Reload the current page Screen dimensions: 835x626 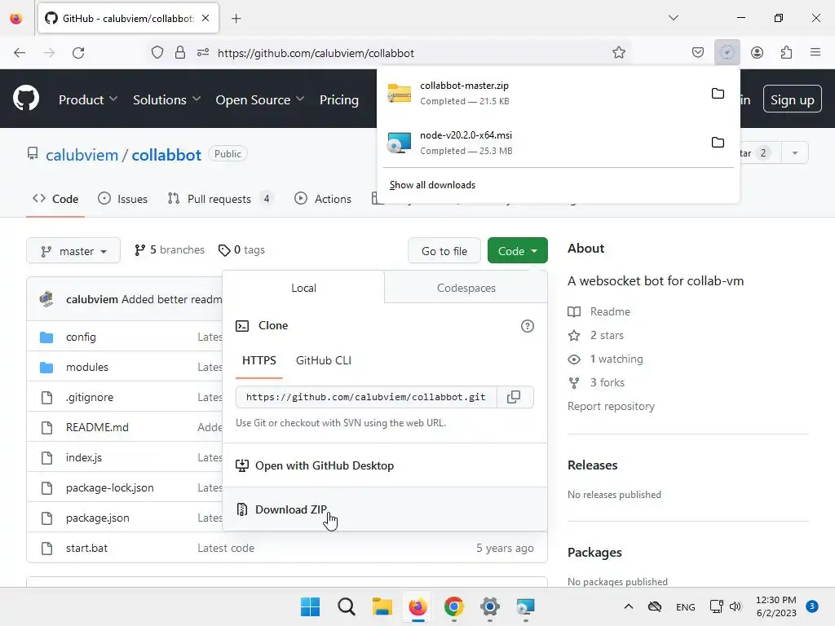point(78,53)
